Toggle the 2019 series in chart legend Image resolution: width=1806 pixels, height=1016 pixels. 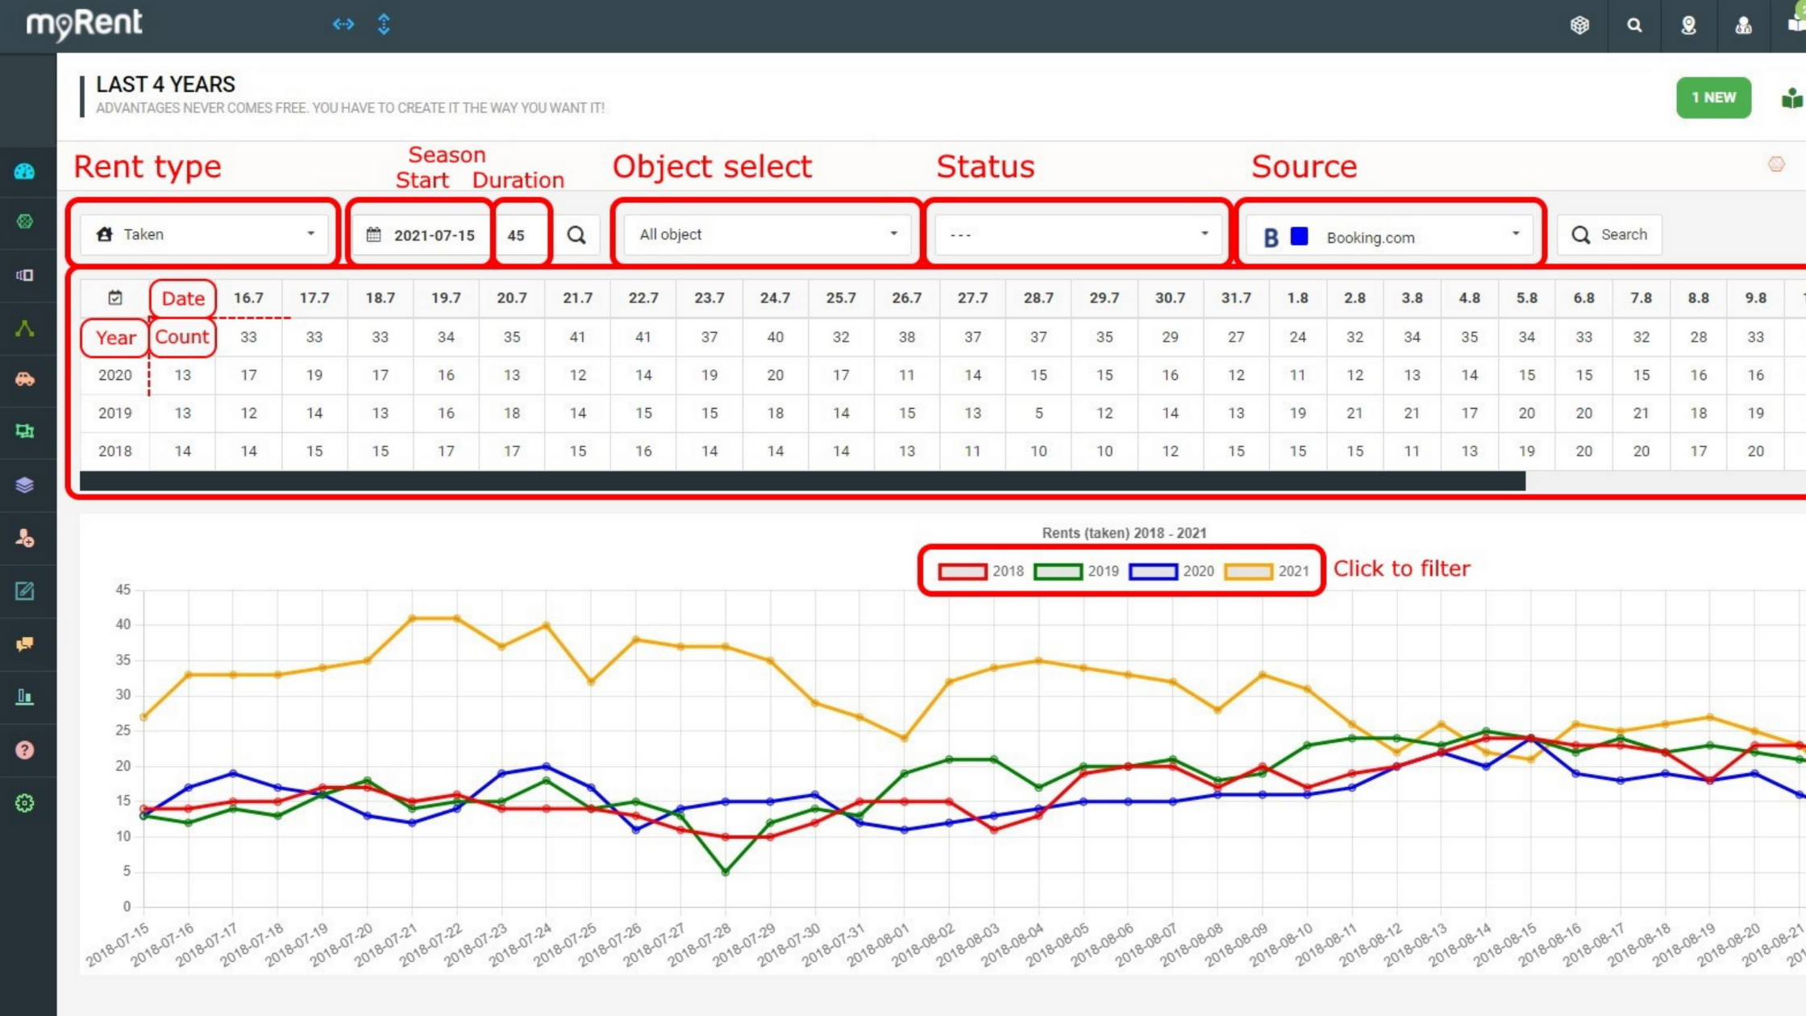click(x=1058, y=571)
